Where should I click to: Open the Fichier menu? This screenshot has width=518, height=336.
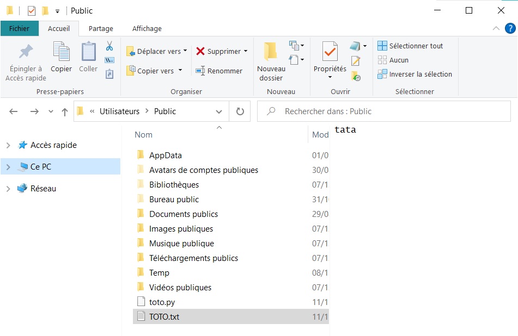point(20,28)
